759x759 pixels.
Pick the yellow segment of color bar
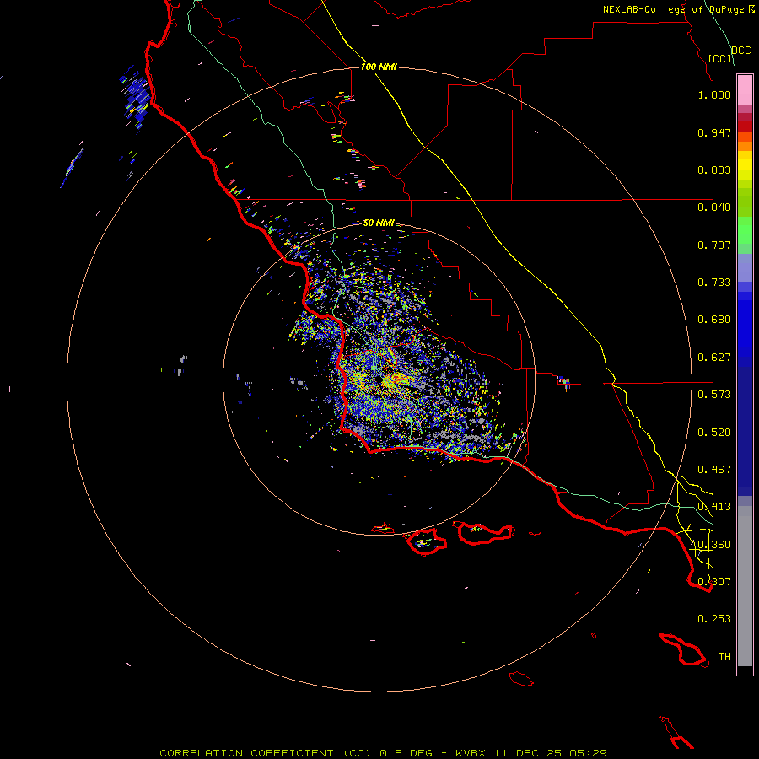[x=745, y=165]
